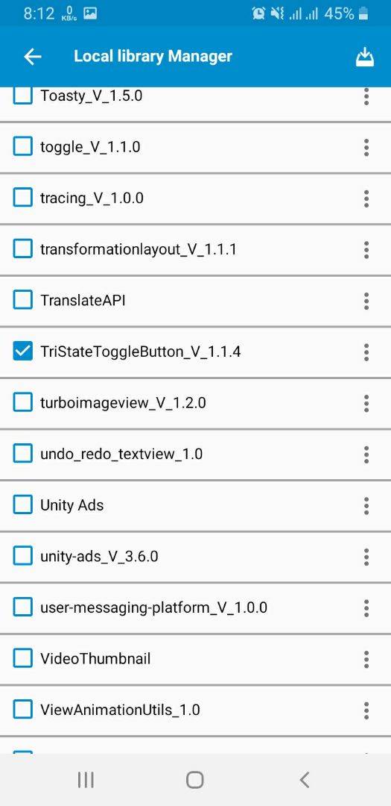Open three-dot menu for tracing_V_1.0.0

click(x=366, y=199)
